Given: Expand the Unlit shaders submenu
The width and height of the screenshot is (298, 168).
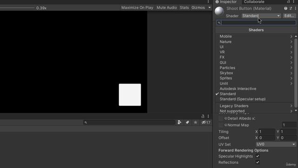Looking at the screenshot, I should pyautogui.click(x=256, y=84).
